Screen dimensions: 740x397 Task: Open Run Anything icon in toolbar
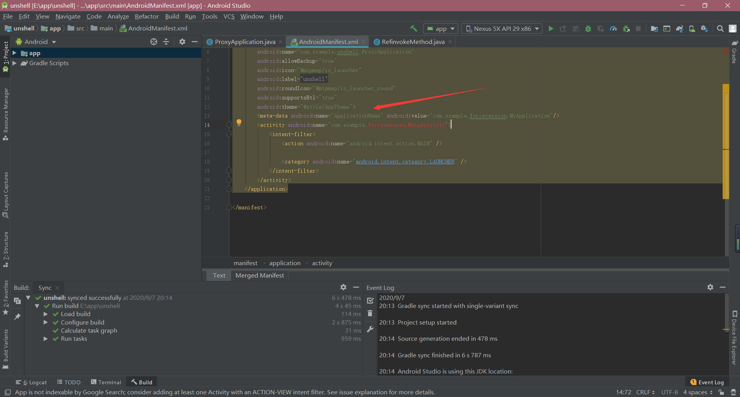coord(667,29)
